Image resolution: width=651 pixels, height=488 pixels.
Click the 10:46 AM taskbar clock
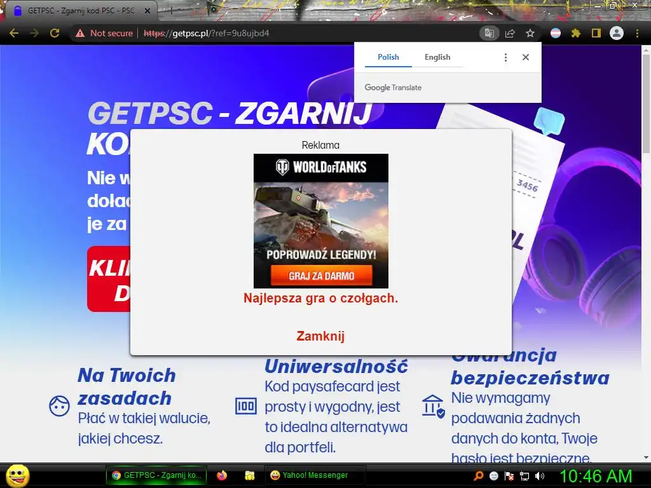point(596,475)
